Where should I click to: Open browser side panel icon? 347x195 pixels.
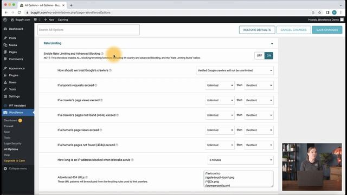pyautogui.click(x=327, y=12)
